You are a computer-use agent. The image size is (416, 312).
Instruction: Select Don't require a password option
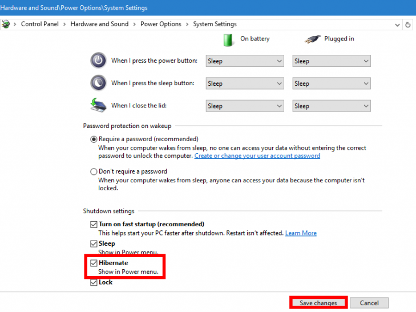[x=94, y=171]
